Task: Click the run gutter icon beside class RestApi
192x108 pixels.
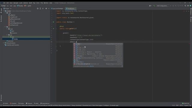Action: pos(53,22)
